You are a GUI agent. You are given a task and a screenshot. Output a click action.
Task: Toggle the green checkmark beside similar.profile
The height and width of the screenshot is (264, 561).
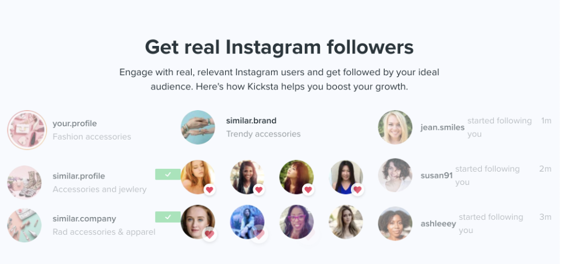pyautogui.click(x=168, y=174)
